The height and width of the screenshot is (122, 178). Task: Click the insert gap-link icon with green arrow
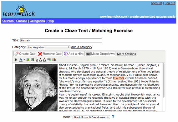click(x=49, y=59)
